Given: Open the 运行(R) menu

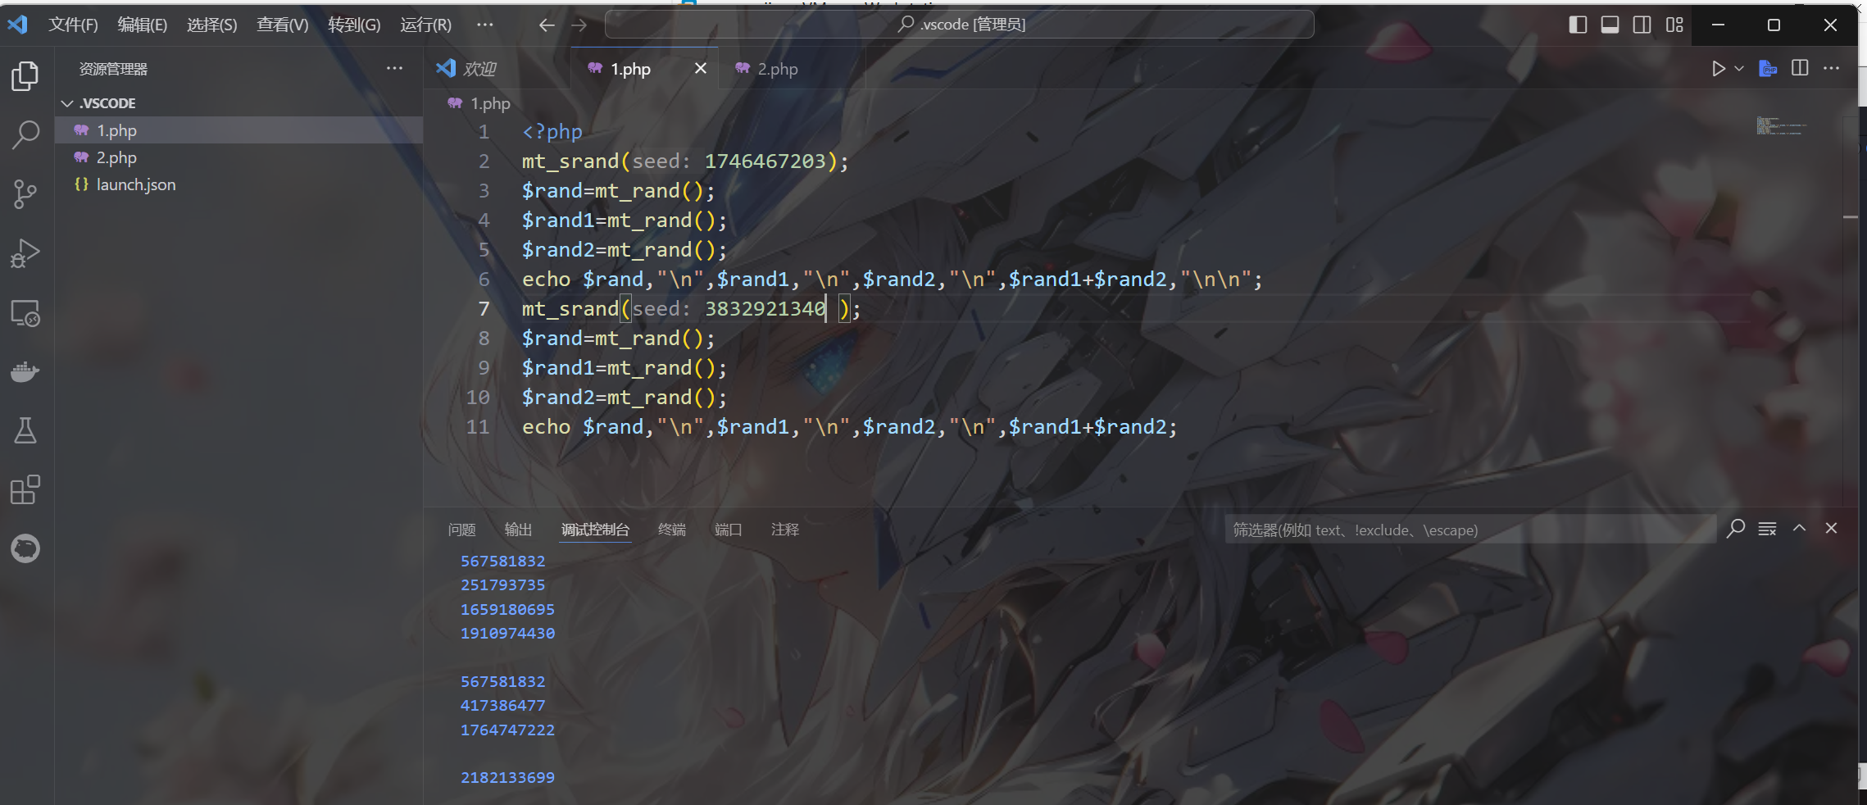Looking at the screenshot, I should point(426,25).
